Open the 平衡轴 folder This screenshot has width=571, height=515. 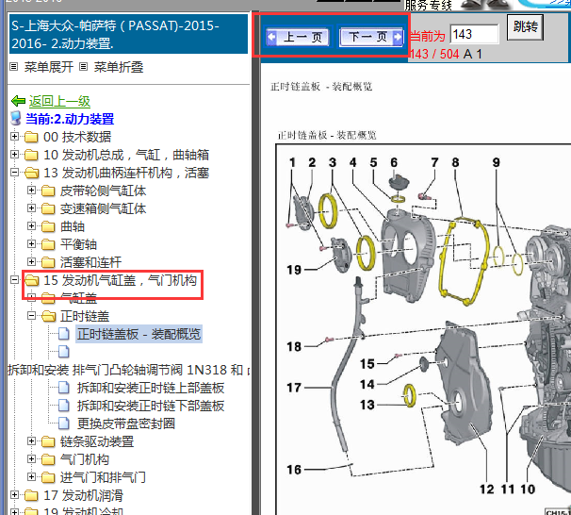[x=78, y=244]
